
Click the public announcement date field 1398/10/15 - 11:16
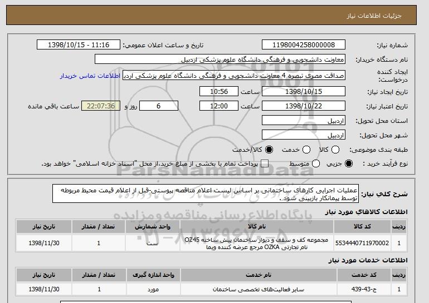[79, 45]
